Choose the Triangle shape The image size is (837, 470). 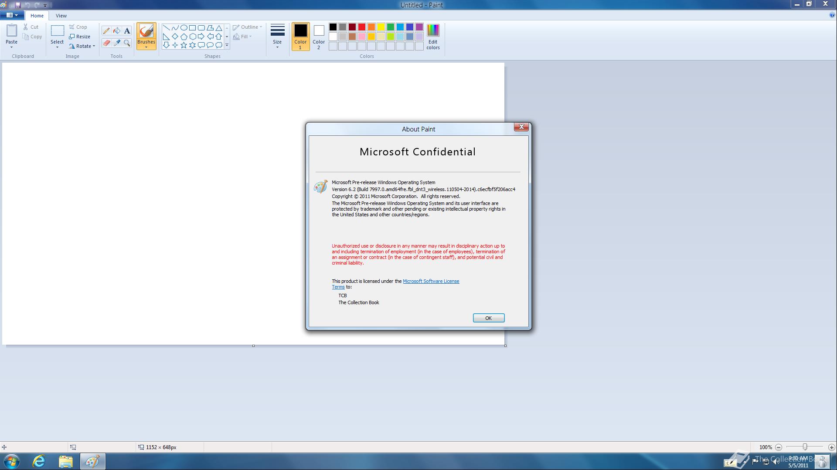click(219, 27)
